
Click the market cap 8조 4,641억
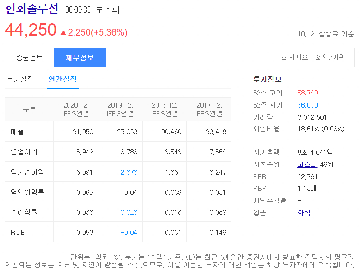tap(315, 152)
